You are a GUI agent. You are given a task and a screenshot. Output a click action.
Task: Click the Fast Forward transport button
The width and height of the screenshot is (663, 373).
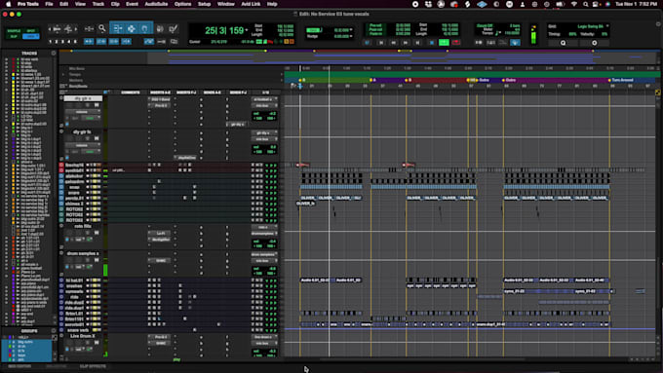click(406, 43)
